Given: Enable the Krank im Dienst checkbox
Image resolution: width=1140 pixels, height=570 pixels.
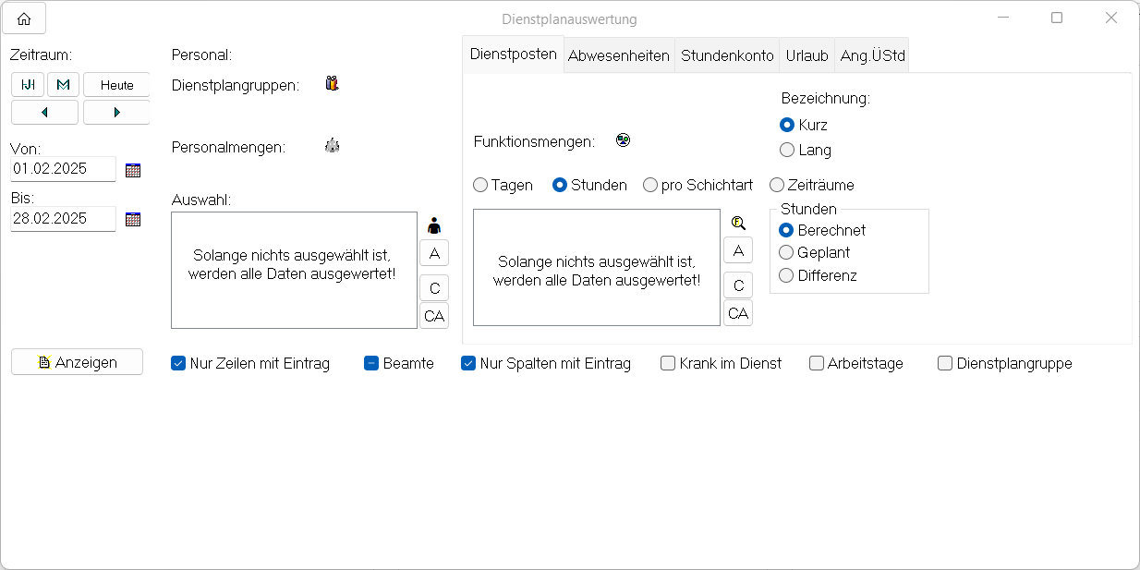Looking at the screenshot, I should point(668,364).
